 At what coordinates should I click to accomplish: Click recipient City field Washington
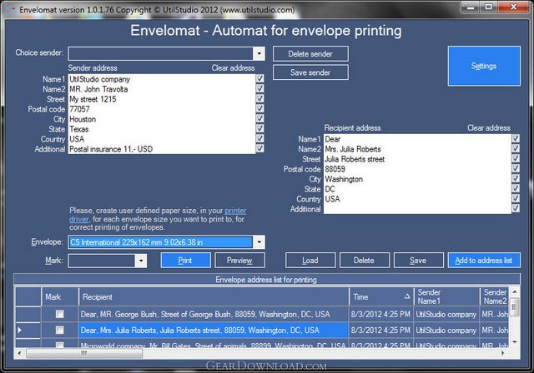(x=417, y=179)
